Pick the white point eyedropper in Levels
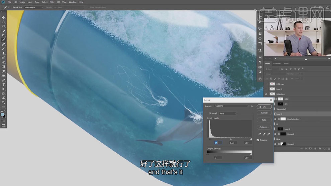331x186 pixels. click(268, 134)
